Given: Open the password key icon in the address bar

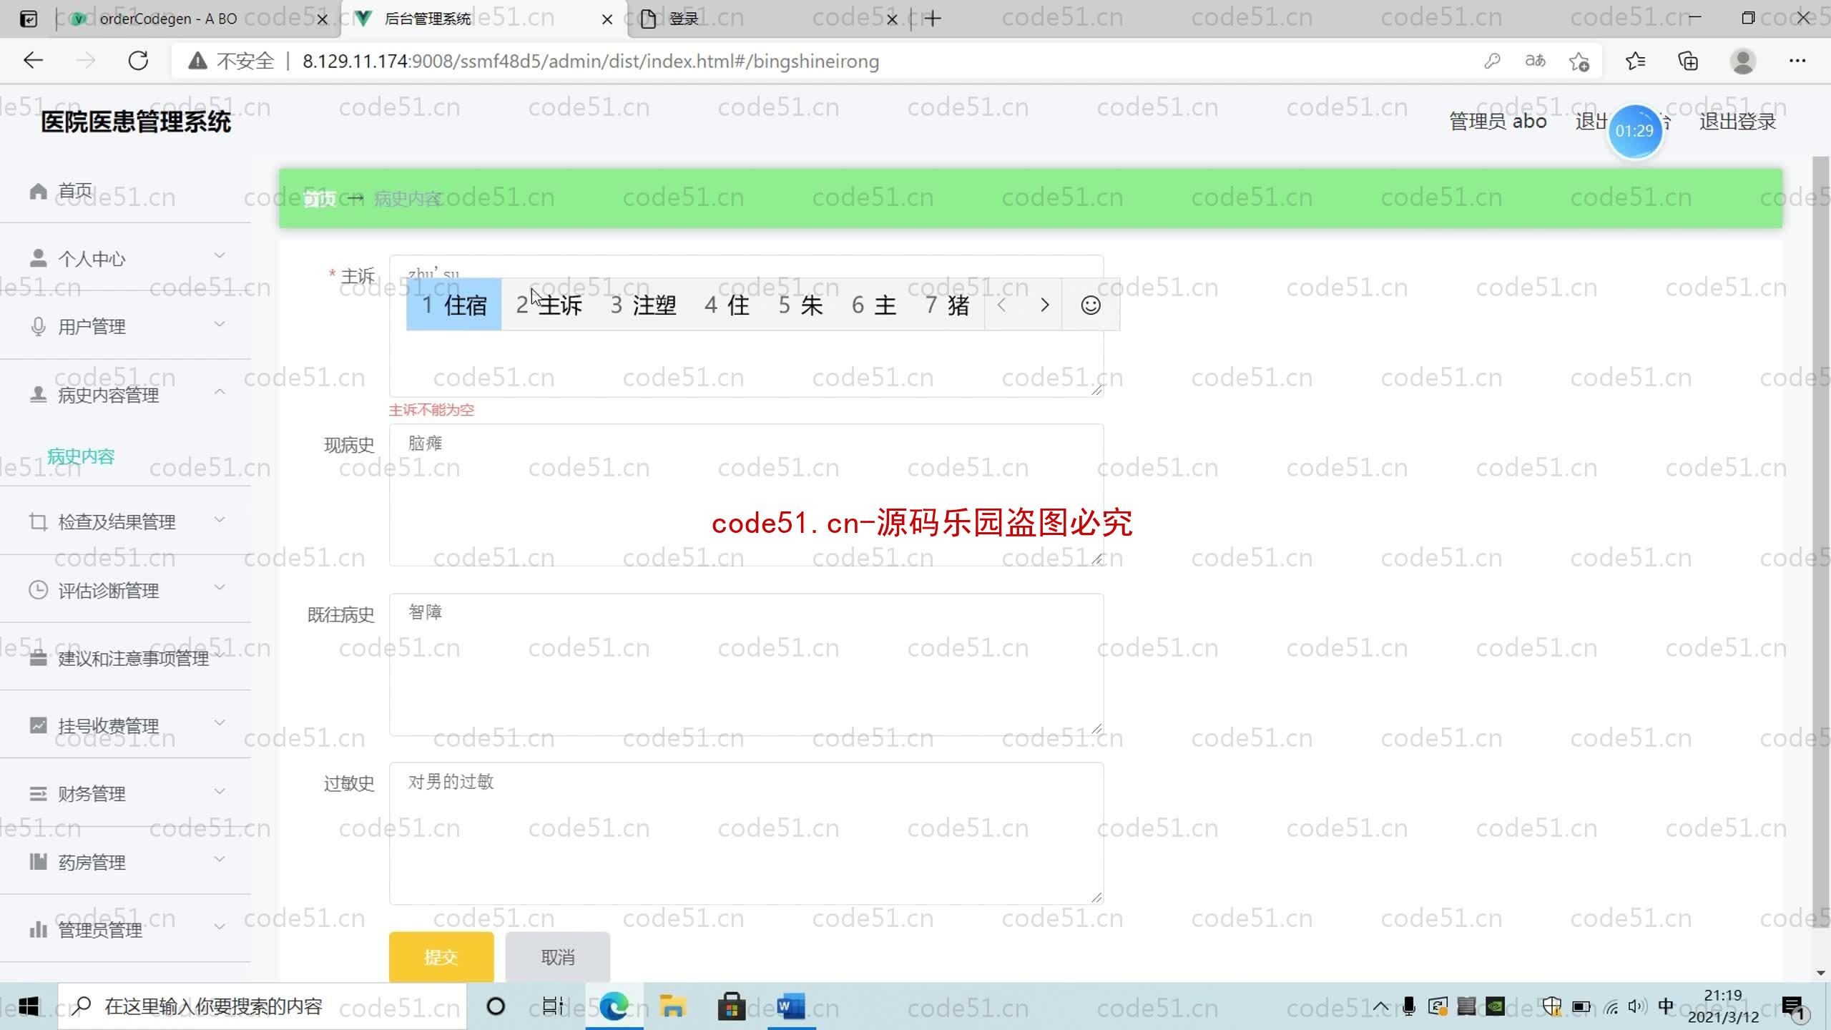Looking at the screenshot, I should [x=1492, y=61].
